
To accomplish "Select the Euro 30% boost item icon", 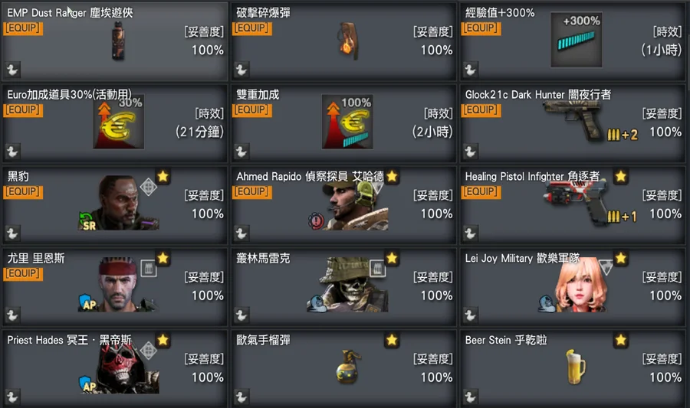I will pyautogui.click(x=118, y=122).
